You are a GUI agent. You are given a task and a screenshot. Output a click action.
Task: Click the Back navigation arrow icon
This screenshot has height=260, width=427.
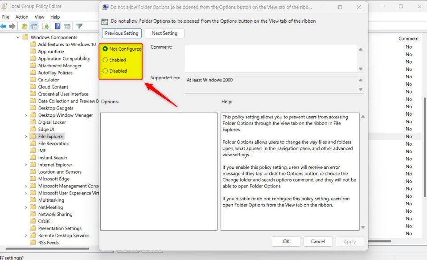(4, 26)
